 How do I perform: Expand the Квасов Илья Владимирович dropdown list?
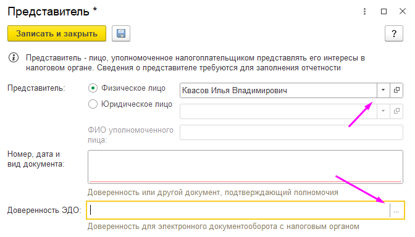pos(384,90)
